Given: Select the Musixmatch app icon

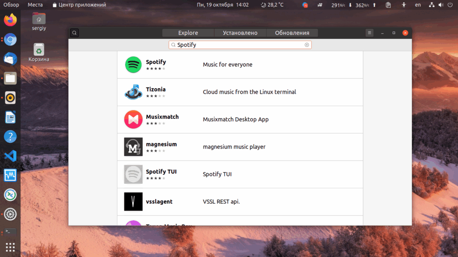Looking at the screenshot, I should point(133,120).
